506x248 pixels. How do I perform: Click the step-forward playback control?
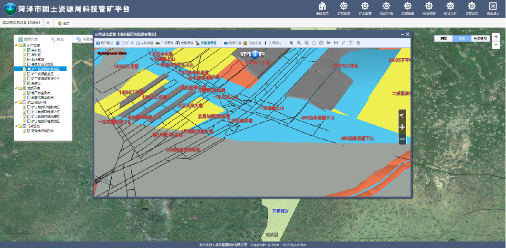click(x=263, y=54)
